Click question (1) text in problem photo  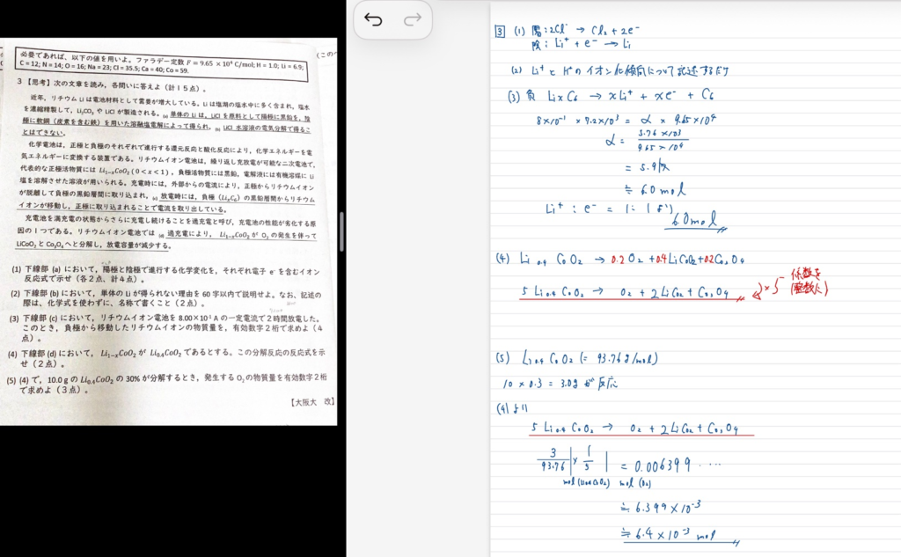point(167,274)
